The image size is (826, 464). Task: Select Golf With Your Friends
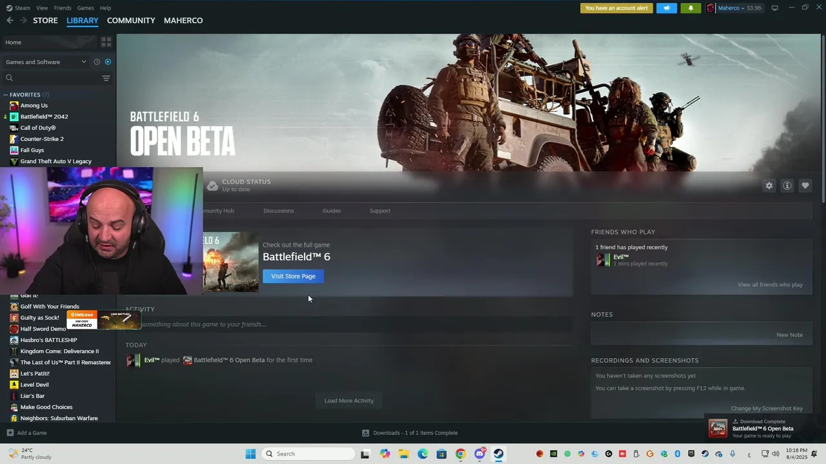50,307
